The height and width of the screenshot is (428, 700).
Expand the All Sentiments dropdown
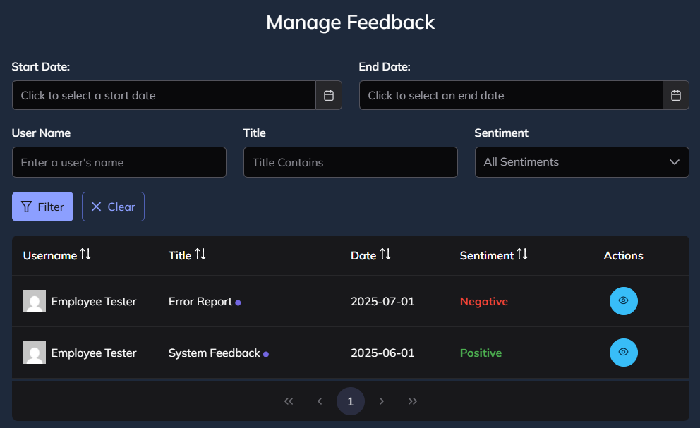tap(581, 162)
